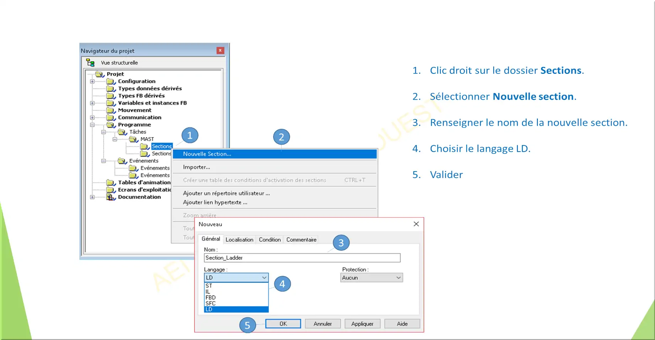Viewport: 655px width, 340px height.
Task: Select the highlighted Sections tree item
Action: (x=162, y=147)
